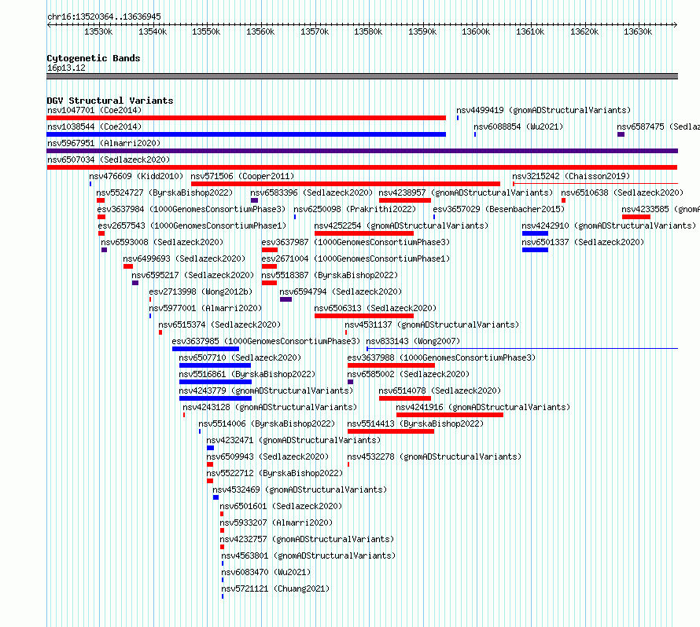Open nsv476609 (Kidd2010) label
Viewport: 700px width, 627px height.
tap(136, 176)
